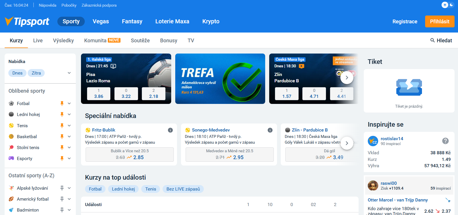Show next special offer card
Viewport: 458px width, 215px height.
(x=347, y=143)
